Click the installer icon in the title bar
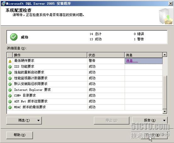This screenshot has width=174, height=143. tap(3, 3)
